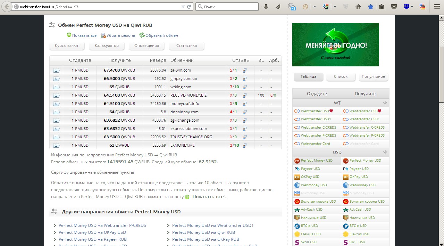Open the Firefox hamburger menu
444x246 pixels.
pyautogui.click(x=437, y=7)
